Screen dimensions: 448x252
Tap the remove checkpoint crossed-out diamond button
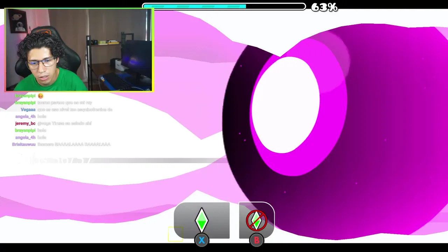(257, 220)
